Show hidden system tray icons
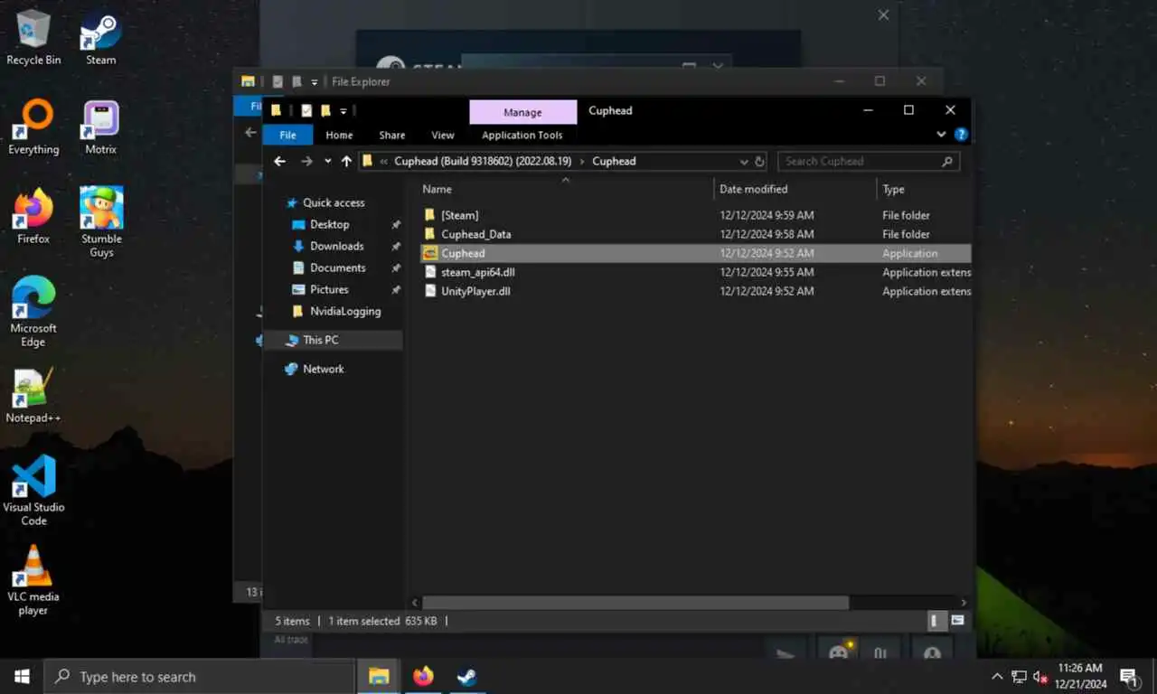1157x694 pixels. click(997, 677)
